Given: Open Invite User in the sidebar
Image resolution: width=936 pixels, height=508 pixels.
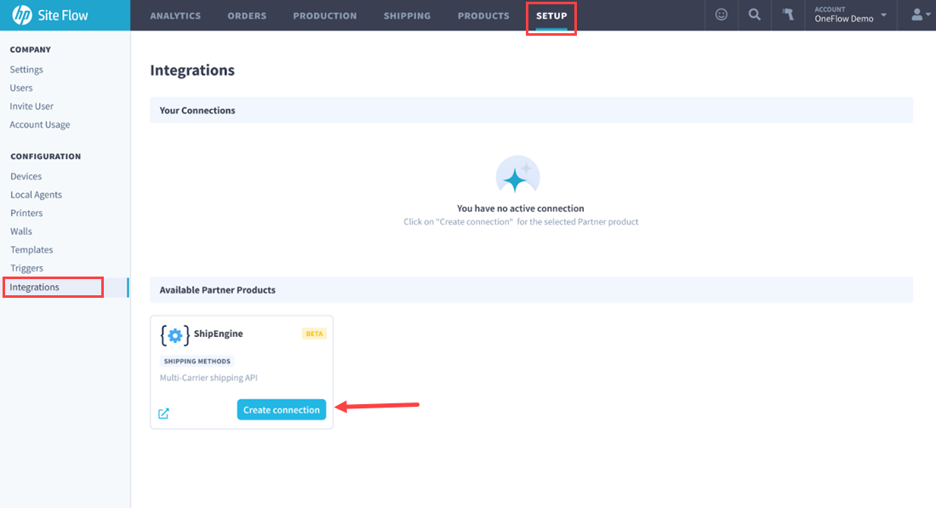Looking at the screenshot, I should click(x=31, y=106).
